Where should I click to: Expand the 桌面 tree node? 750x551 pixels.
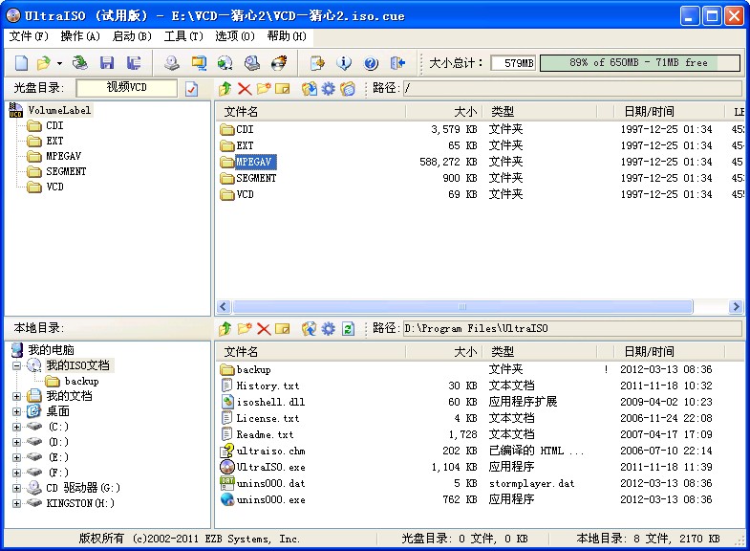pyautogui.click(x=17, y=411)
